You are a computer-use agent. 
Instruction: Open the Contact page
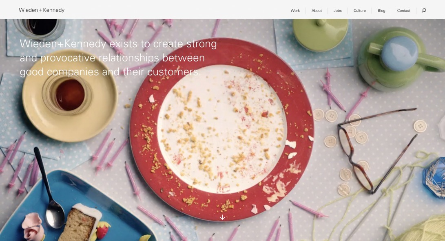403,11
